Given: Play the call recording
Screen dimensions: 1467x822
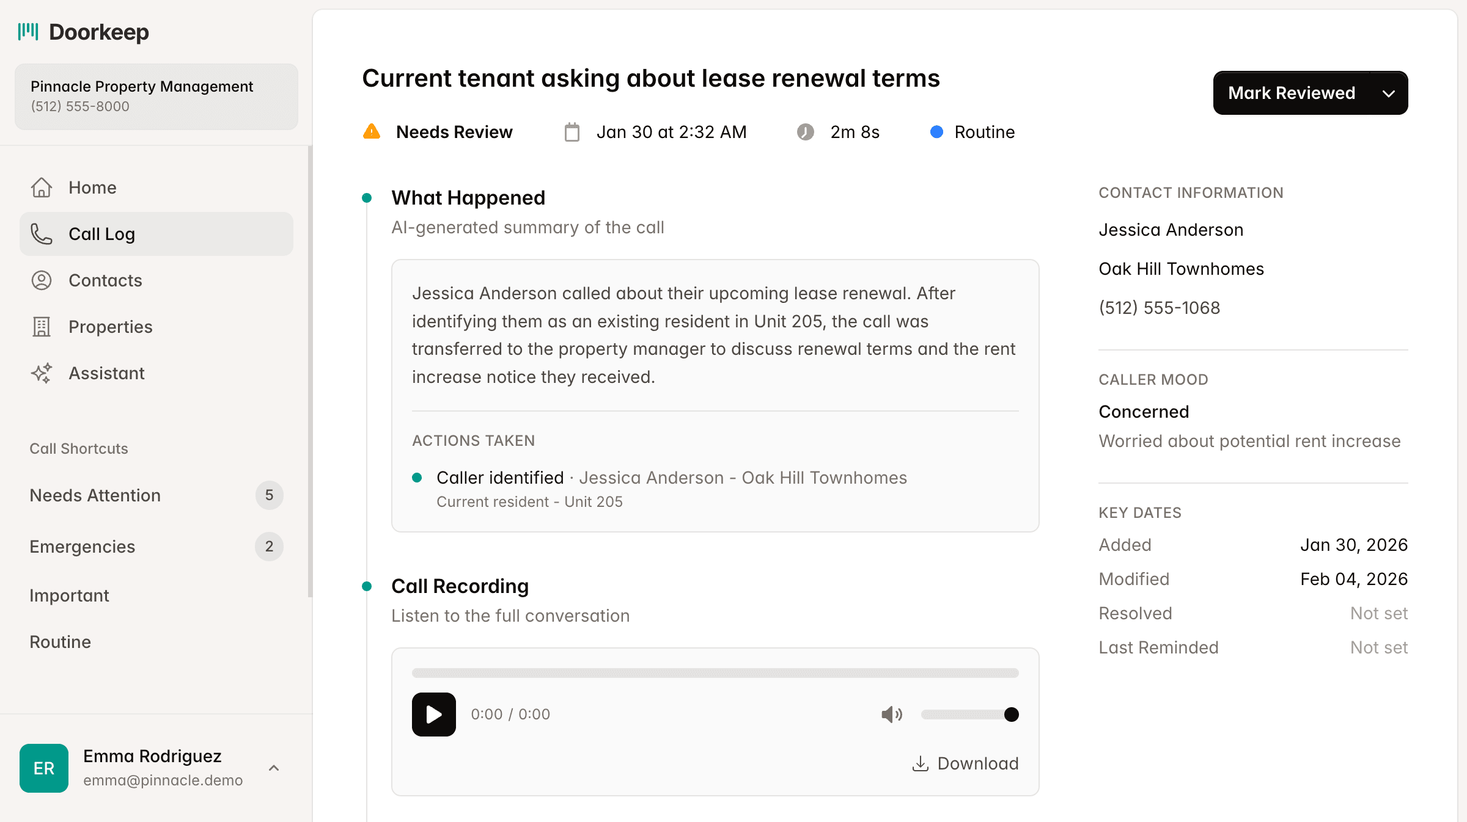Looking at the screenshot, I should tap(433, 715).
